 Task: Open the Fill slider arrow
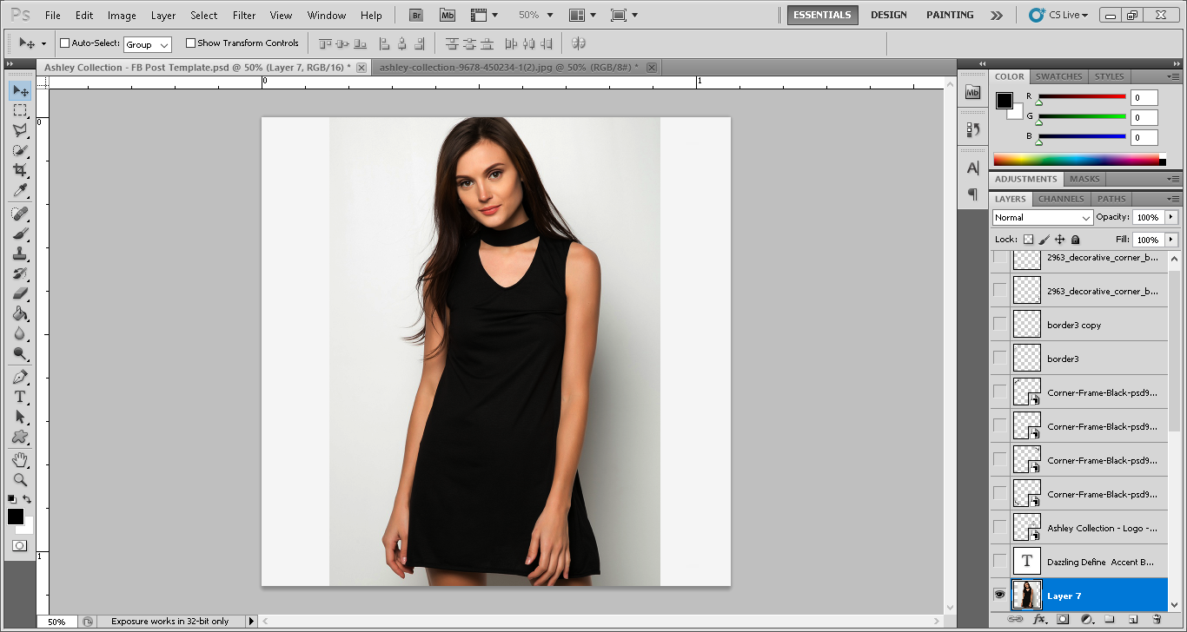[1172, 240]
